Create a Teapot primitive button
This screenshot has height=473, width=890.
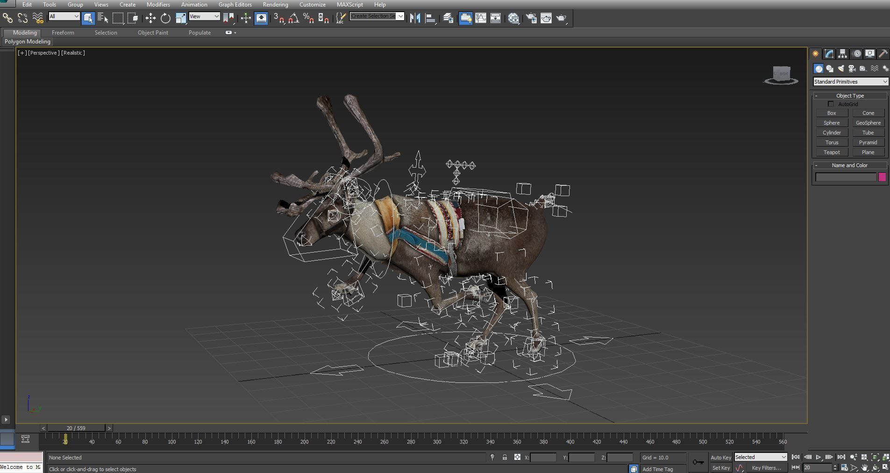coord(832,152)
